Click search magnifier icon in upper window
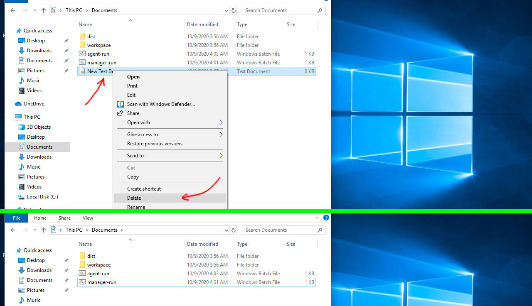532x306 pixels. 320,10
